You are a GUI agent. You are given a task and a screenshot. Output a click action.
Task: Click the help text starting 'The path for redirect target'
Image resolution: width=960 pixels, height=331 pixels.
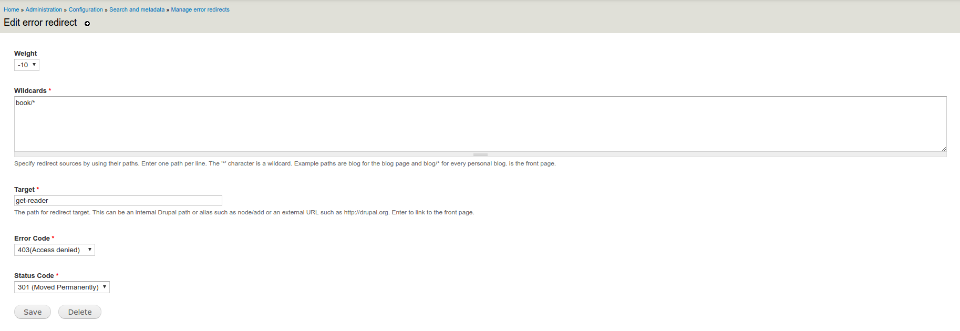(x=244, y=212)
